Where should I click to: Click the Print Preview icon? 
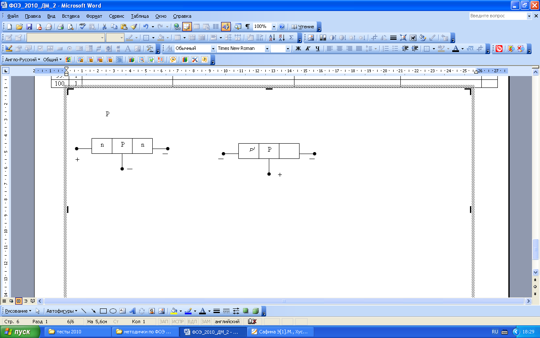[70, 27]
